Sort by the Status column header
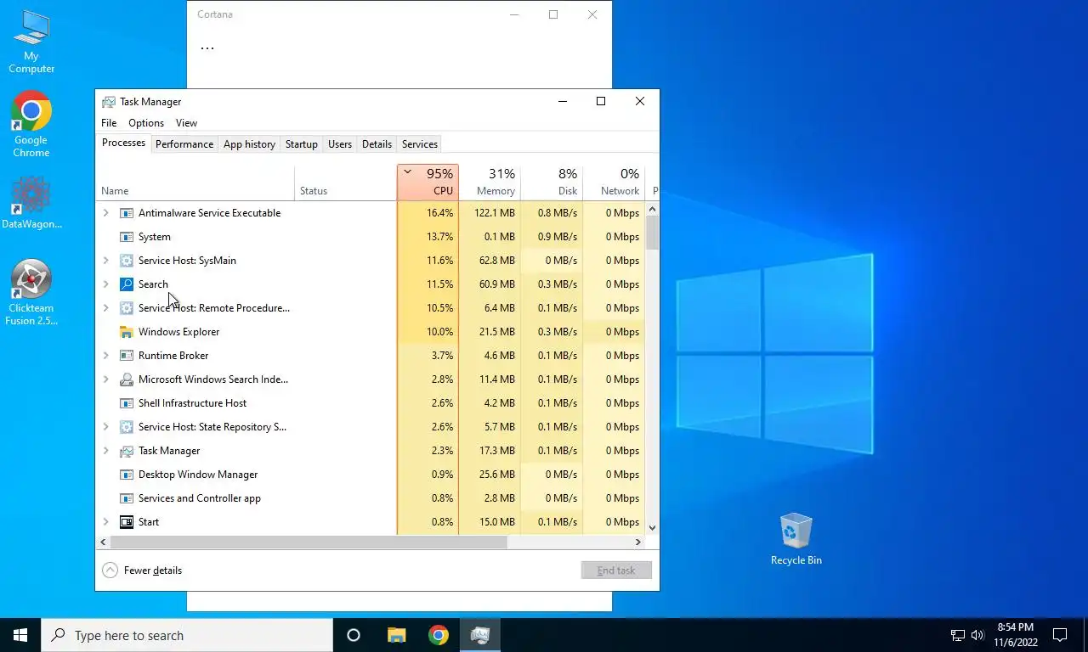 [345, 183]
